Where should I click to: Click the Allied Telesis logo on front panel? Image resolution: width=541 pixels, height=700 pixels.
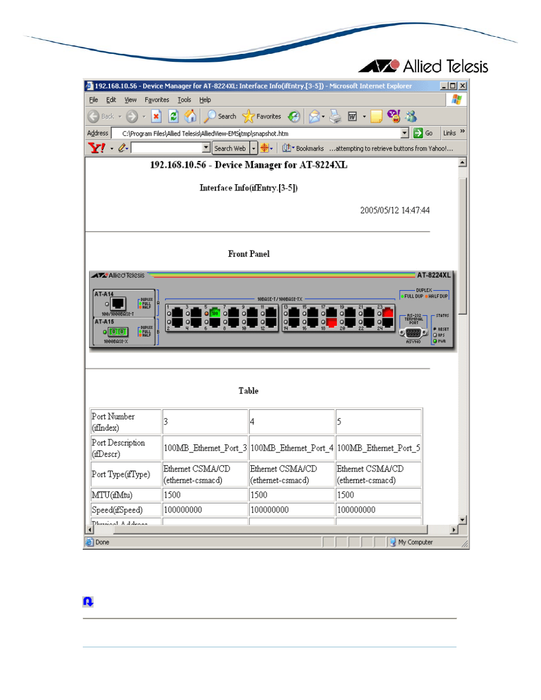click(x=119, y=275)
